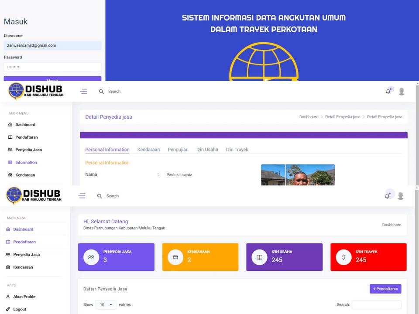This screenshot has width=419, height=314.
Task: Click the hamburger menu icon above Hi, Selamat Datang
Action: pyautogui.click(x=82, y=196)
